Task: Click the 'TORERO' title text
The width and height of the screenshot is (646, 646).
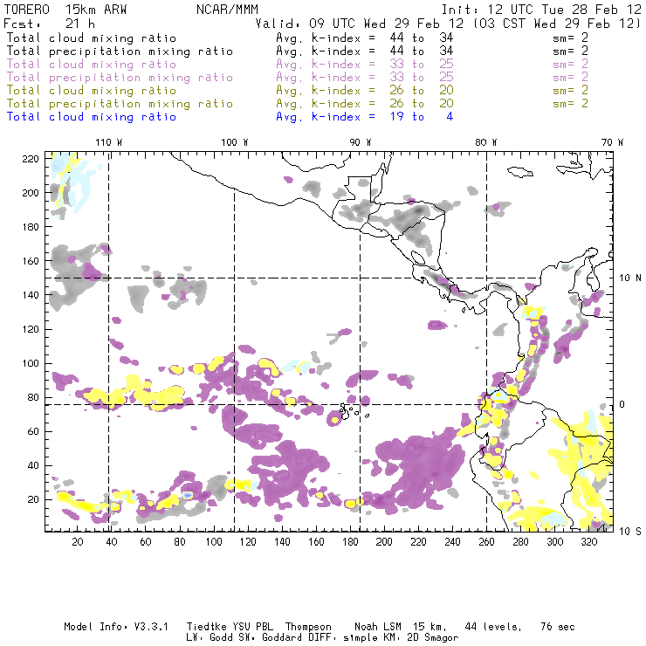Action: [x=27, y=10]
